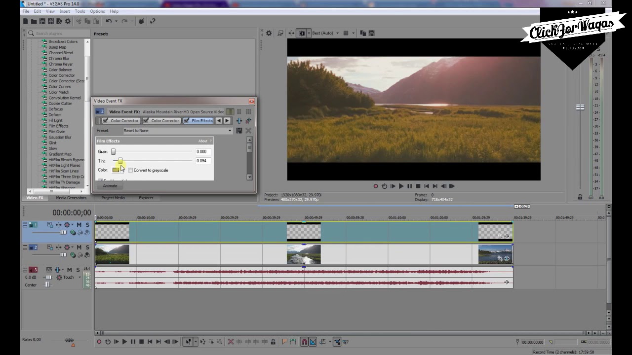
Task: Toggle Enable Snapping magnet icon
Action: tap(304, 342)
